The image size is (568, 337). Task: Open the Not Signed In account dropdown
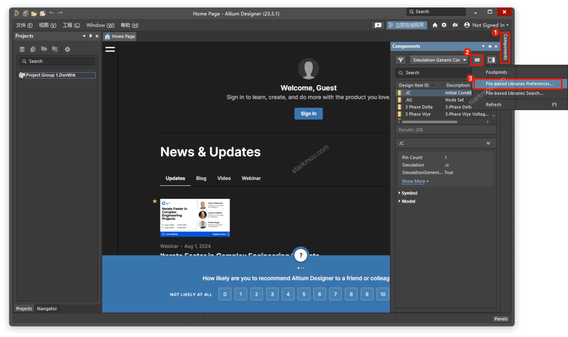[x=487, y=25]
